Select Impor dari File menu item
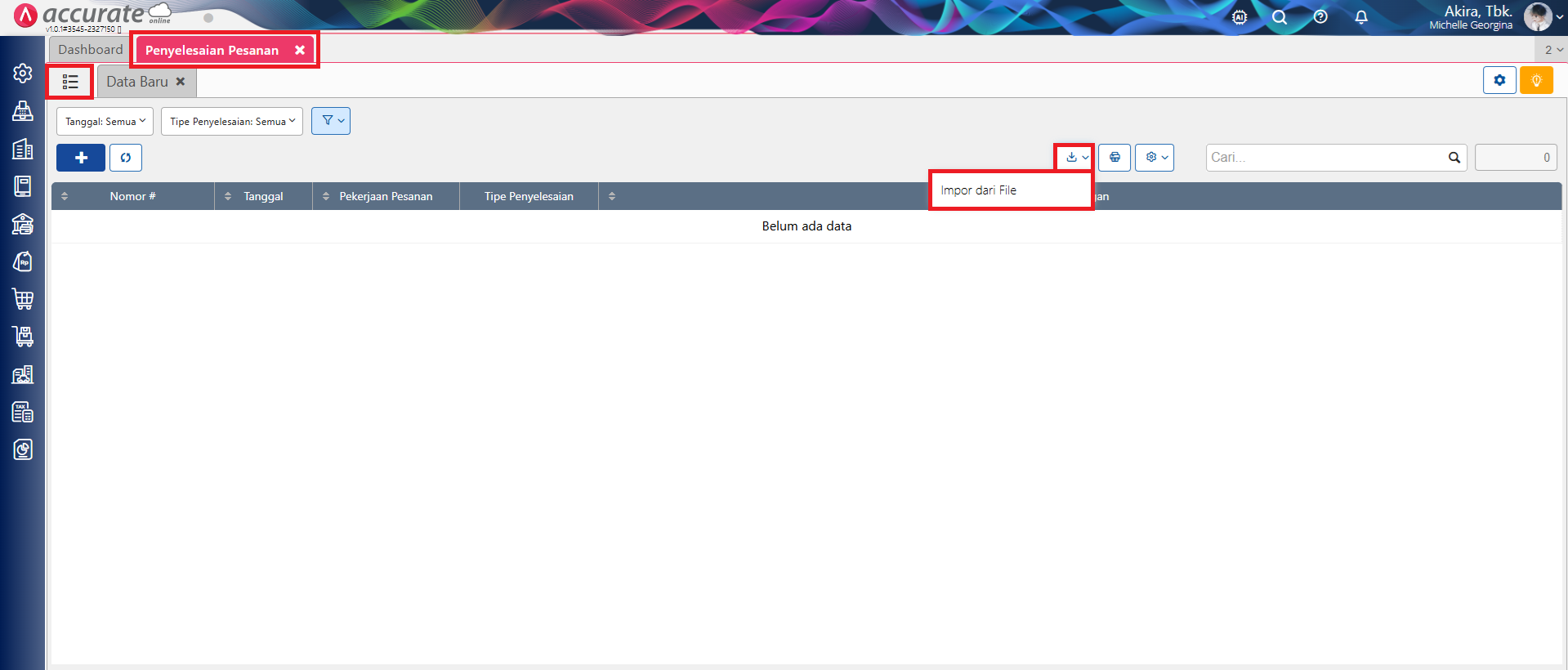Image resolution: width=1568 pixels, height=670 pixels. point(978,190)
